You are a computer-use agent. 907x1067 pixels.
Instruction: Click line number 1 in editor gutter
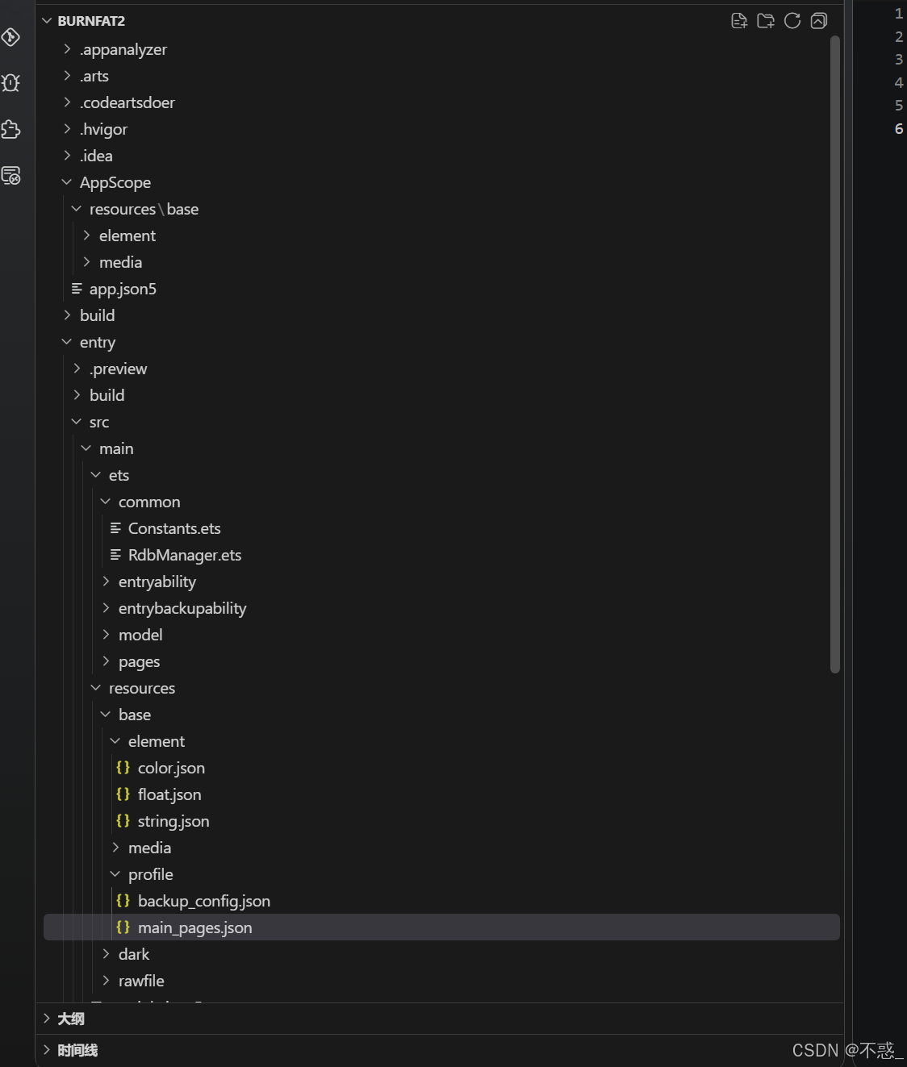pos(898,14)
